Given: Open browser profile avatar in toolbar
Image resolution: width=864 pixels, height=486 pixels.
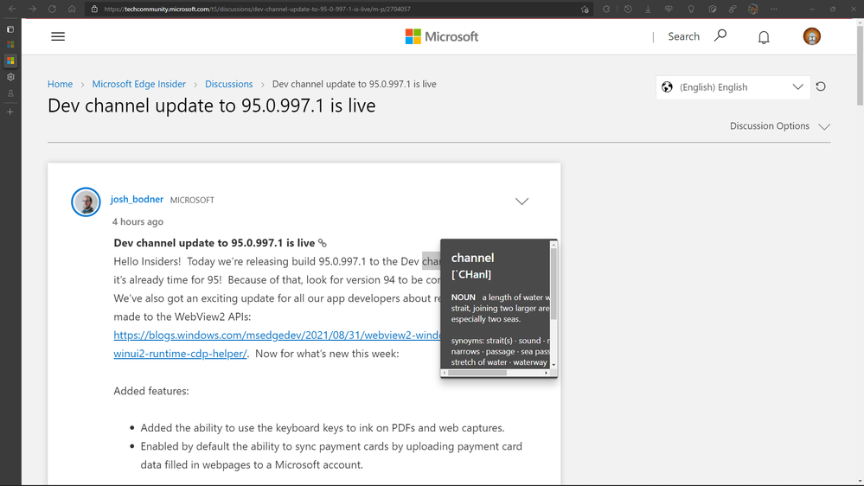Looking at the screenshot, I should coord(753,9).
